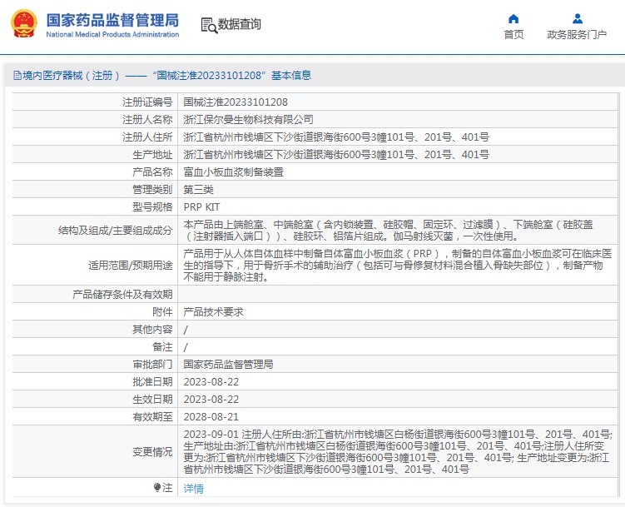Select expiry date 2028-08-21

[x=211, y=417]
